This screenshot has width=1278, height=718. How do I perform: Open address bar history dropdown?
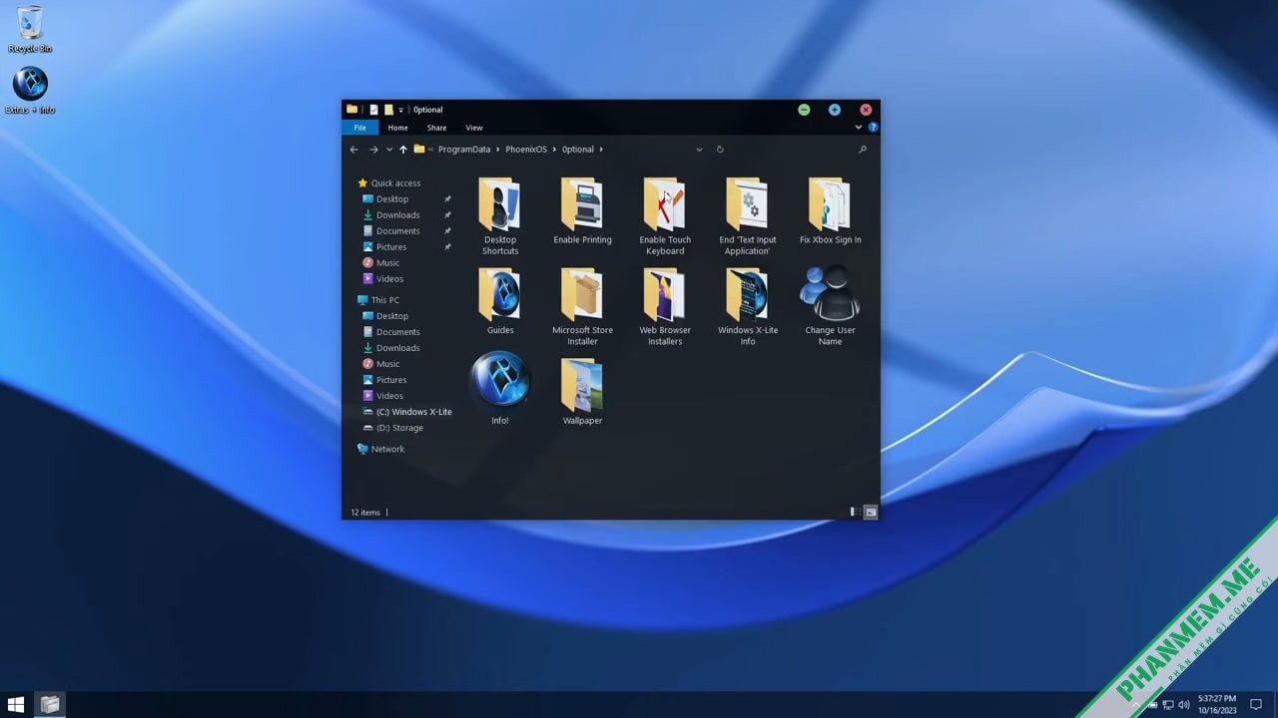(x=699, y=150)
